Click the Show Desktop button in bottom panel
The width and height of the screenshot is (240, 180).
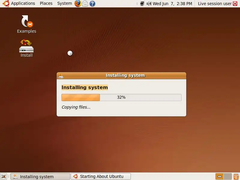coord(4,176)
